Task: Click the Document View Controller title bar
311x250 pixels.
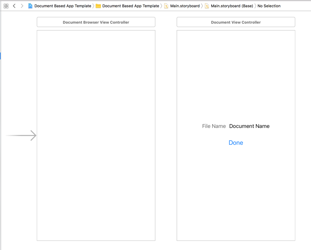Action: (x=236, y=22)
